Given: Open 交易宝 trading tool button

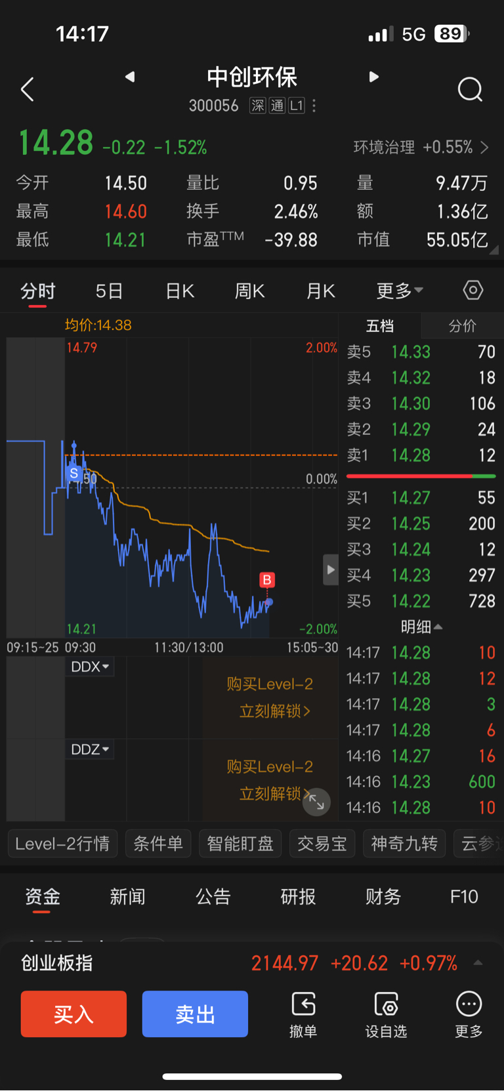Looking at the screenshot, I should coord(322,844).
